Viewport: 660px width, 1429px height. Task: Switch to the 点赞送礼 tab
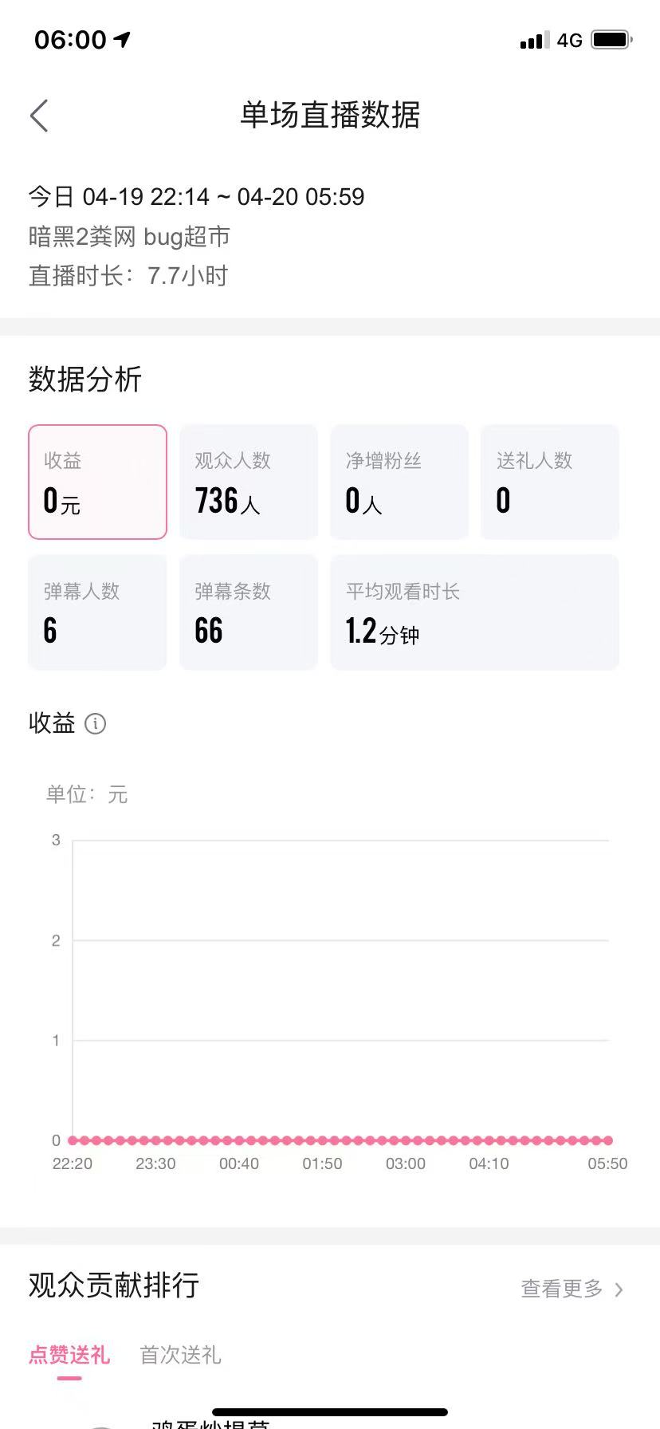click(69, 1355)
